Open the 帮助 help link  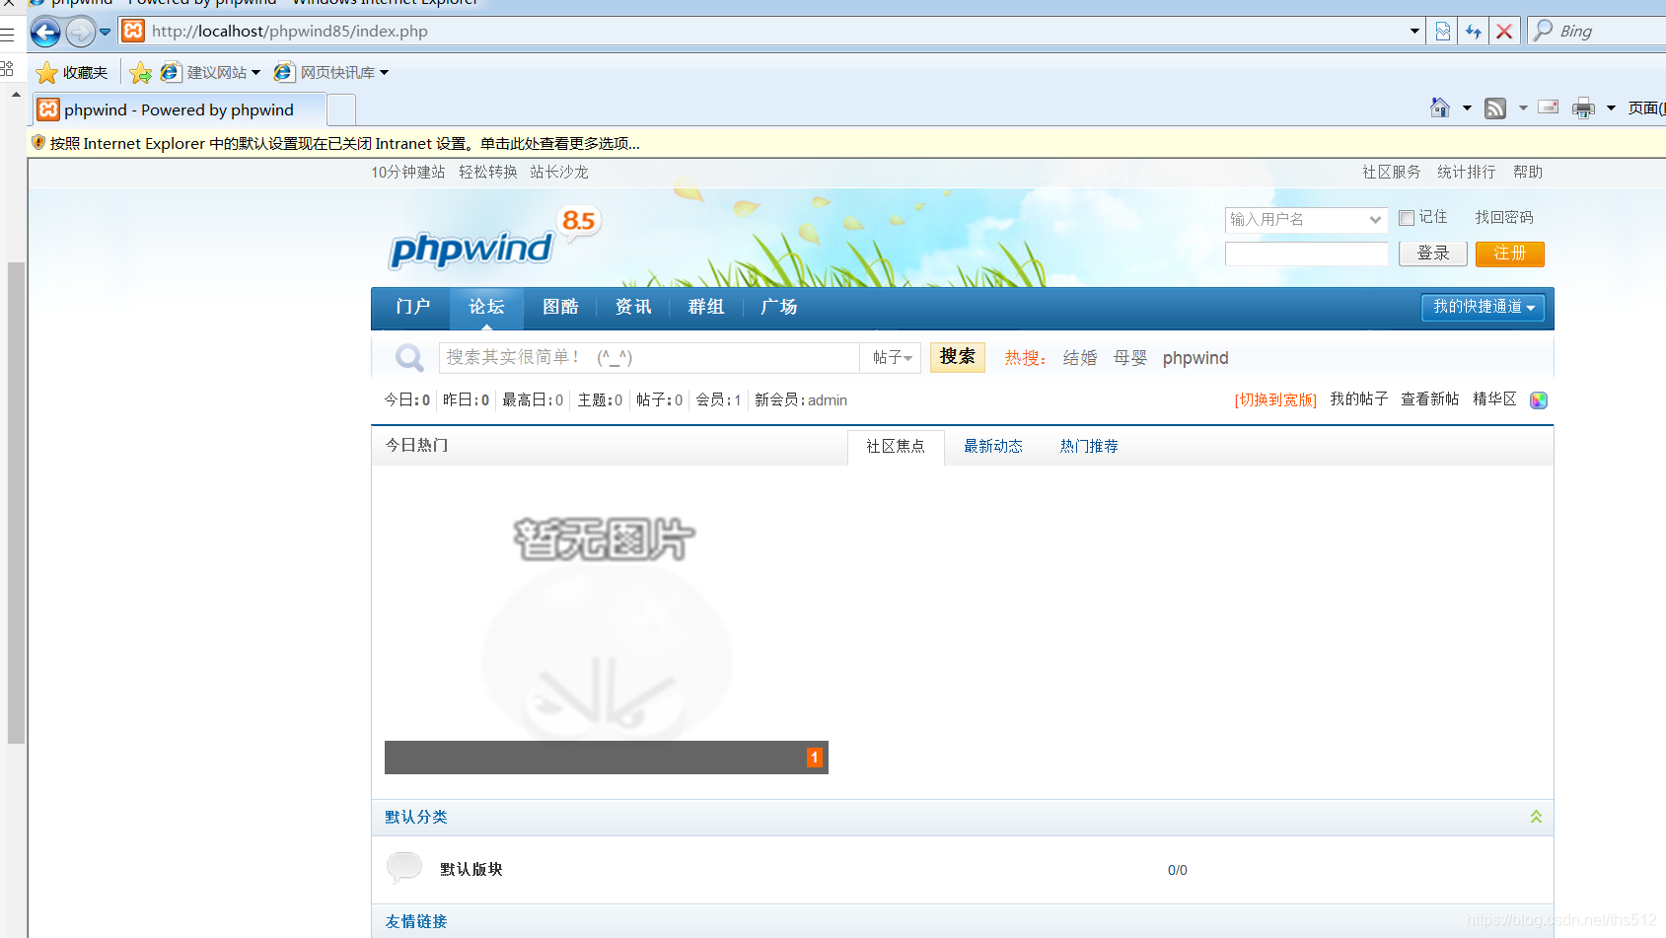[1528, 172]
